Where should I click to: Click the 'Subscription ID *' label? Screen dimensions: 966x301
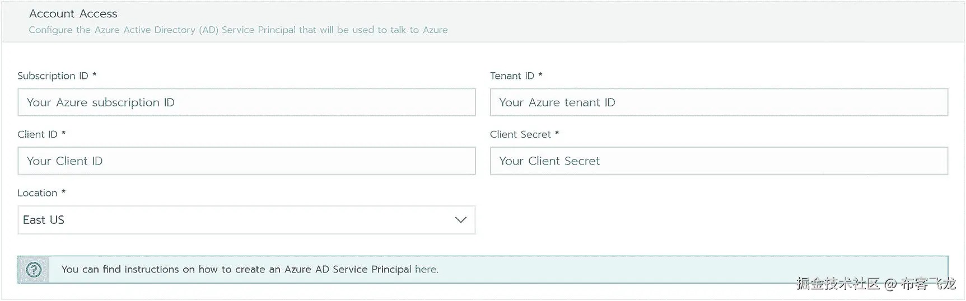click(57, 76)
